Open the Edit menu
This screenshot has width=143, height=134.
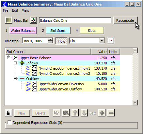(15, 10)
